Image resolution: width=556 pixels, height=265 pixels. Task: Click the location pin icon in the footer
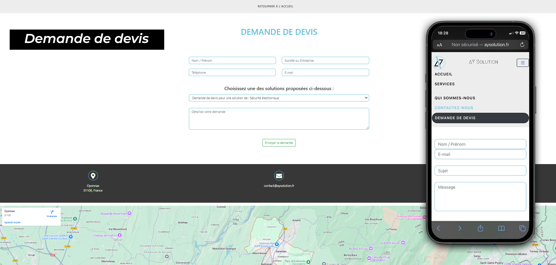93,175
